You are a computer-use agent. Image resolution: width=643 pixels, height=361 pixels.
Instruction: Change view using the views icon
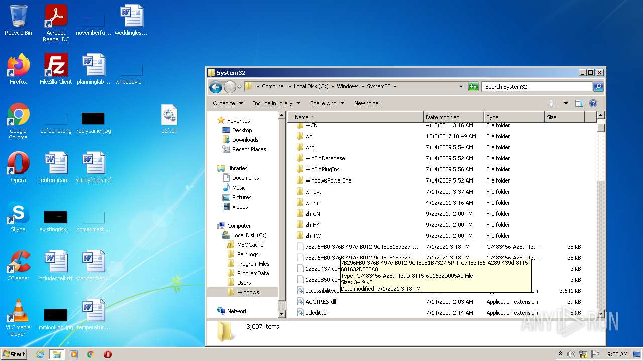[554, 103]
